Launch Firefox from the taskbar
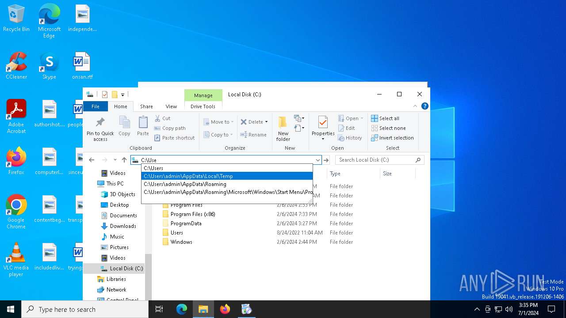Viewport: 566px width, 318px height. [225, 309]
